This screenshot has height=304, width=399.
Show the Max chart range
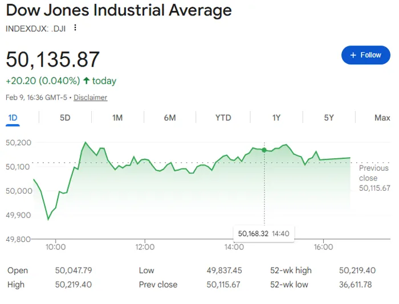point(382,118)
